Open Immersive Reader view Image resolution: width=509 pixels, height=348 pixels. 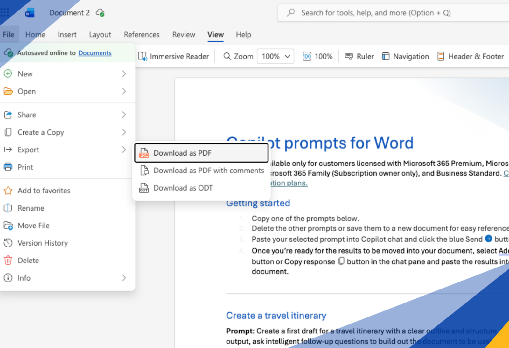tap(174, 56)
